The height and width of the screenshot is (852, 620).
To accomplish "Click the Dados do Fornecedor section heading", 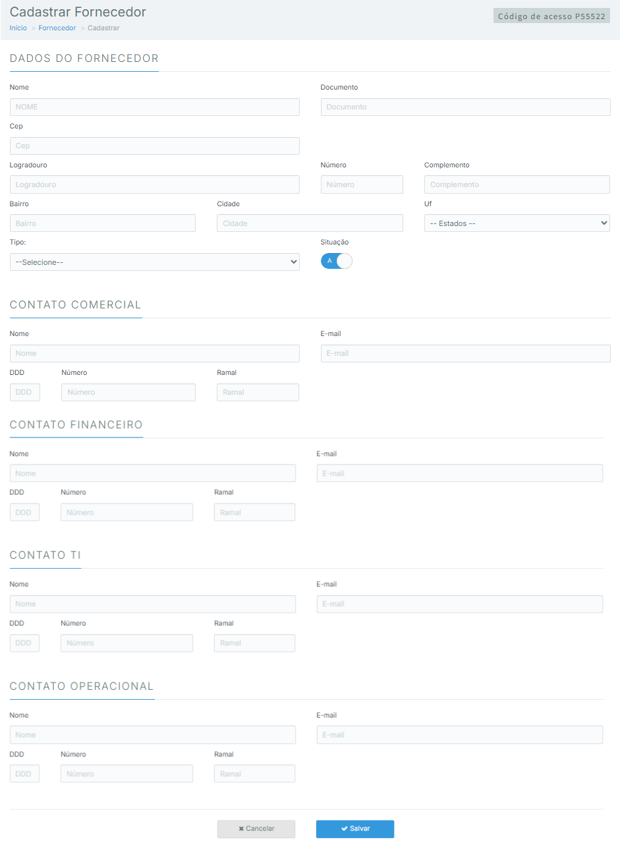I will (84, 59).
